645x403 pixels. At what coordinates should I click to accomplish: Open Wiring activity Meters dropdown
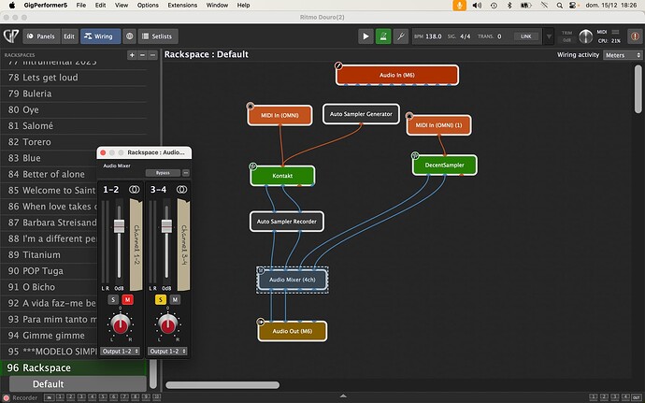click(623, 55)
